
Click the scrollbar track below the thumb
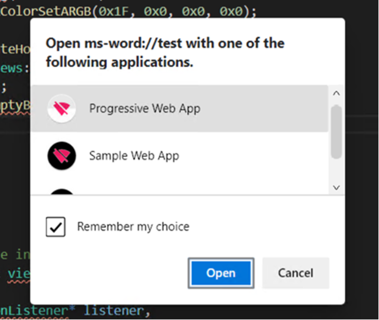[336, 171]
